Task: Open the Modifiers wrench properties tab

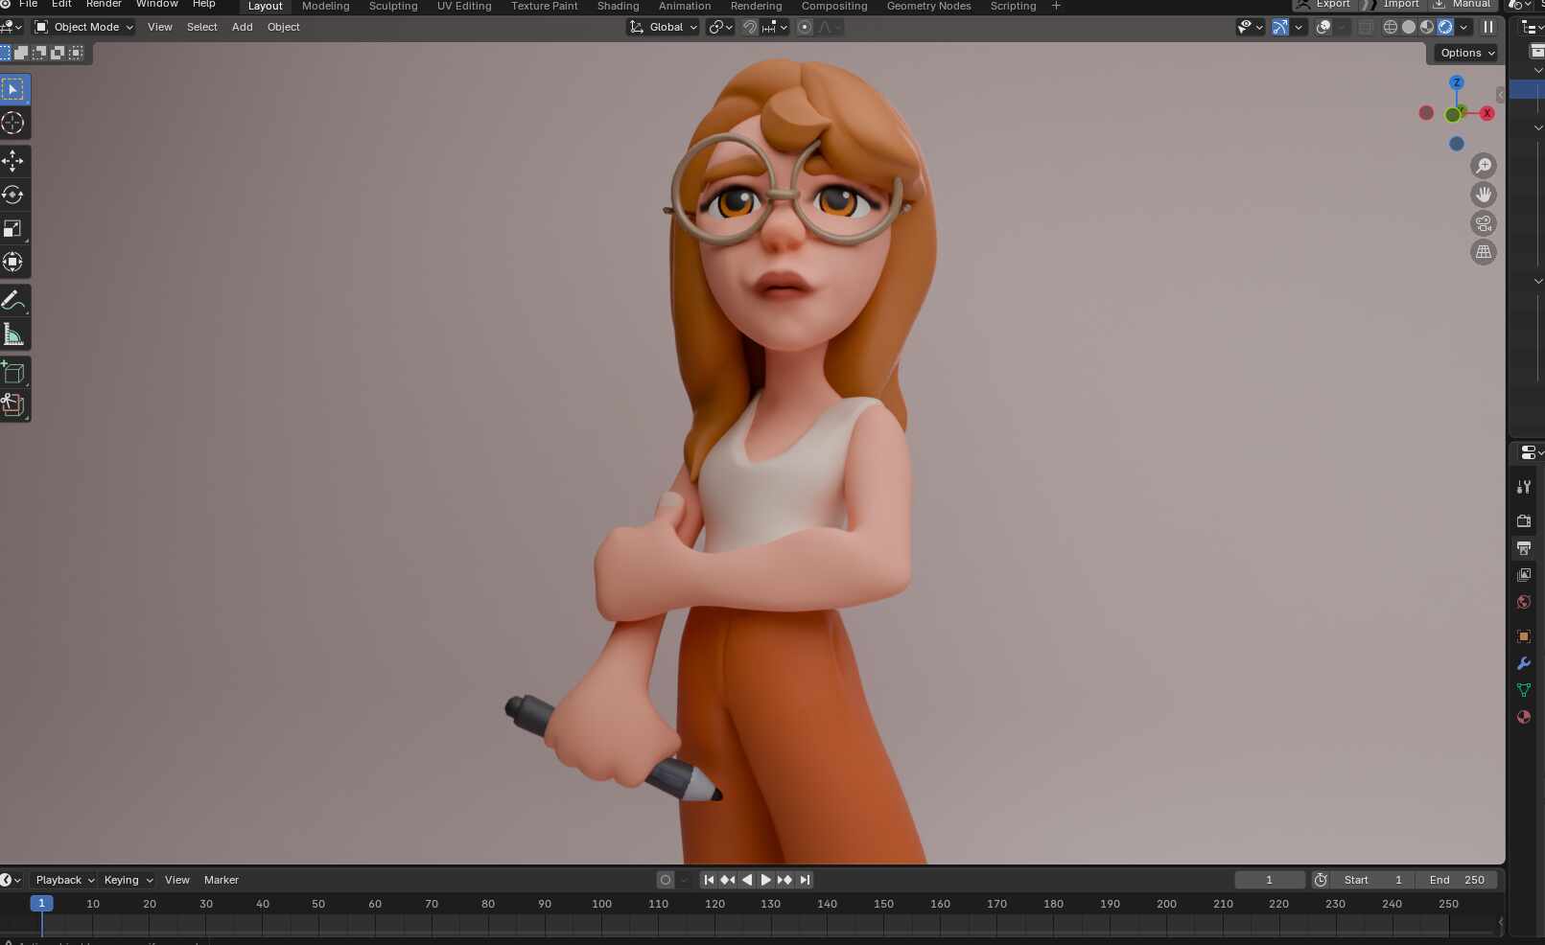Action: (1524, 663)
